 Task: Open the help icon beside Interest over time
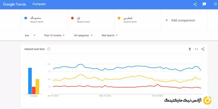tap(49, 49)
